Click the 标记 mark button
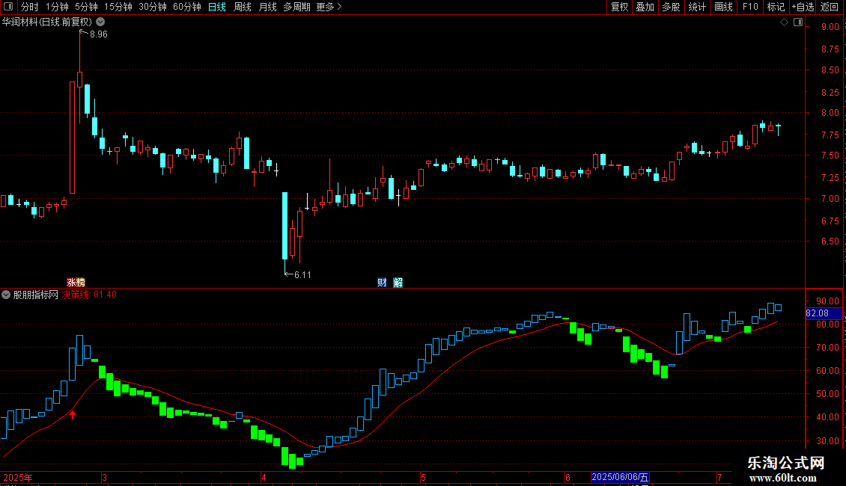Screen dimensions: 846x486 coord(776,7)
